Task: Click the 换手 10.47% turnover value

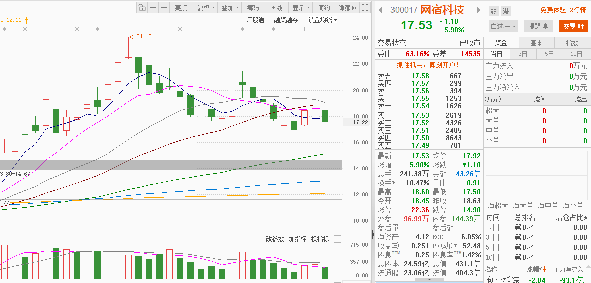Action: coord(417,183)
